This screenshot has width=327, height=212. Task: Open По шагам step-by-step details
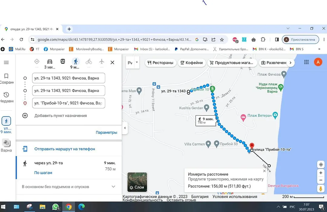coord(43,173)
